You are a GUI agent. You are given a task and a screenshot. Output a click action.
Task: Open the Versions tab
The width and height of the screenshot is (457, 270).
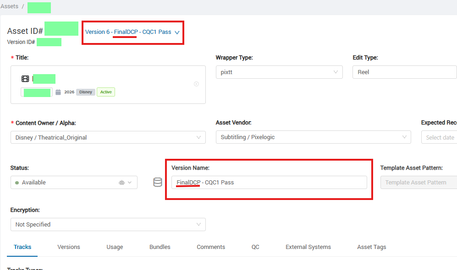(x=69, y=247)
